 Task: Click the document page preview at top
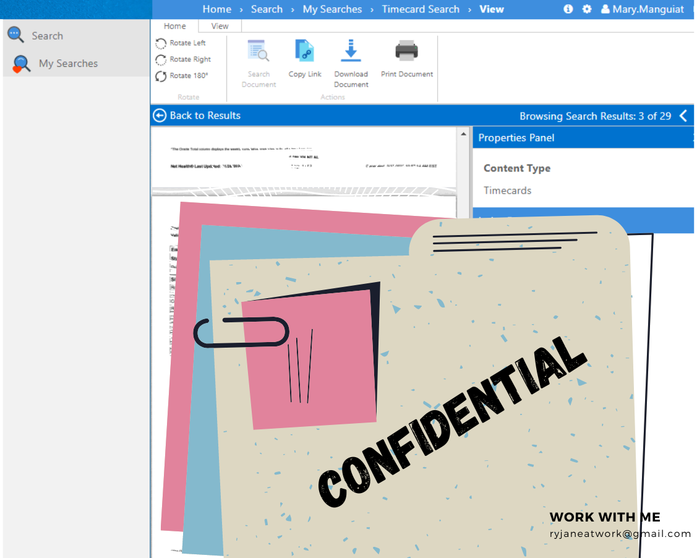click(304, 158)
